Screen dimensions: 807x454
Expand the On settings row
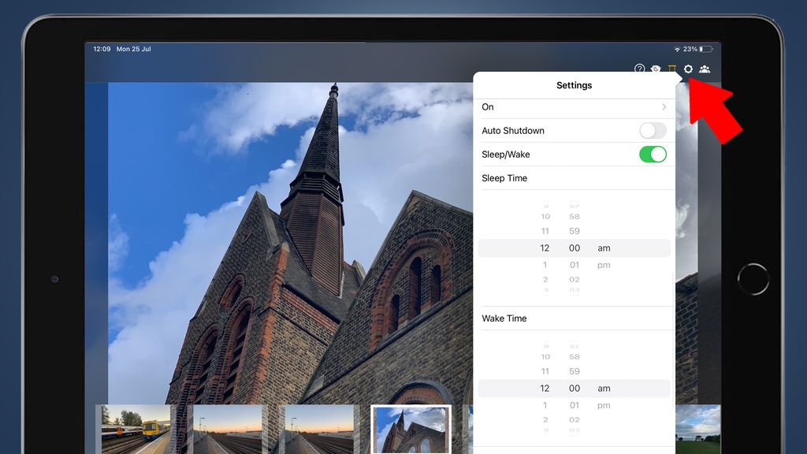[x=575, y=107]
